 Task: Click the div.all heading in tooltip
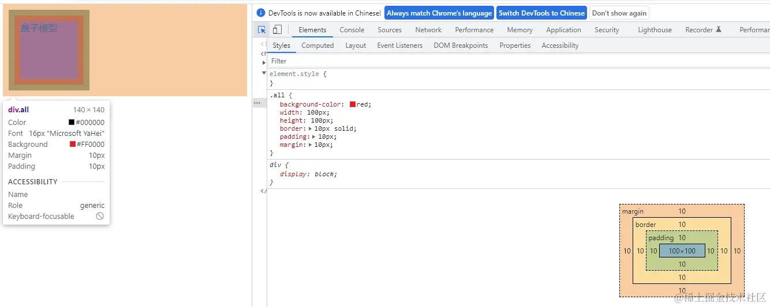point(18,109)
